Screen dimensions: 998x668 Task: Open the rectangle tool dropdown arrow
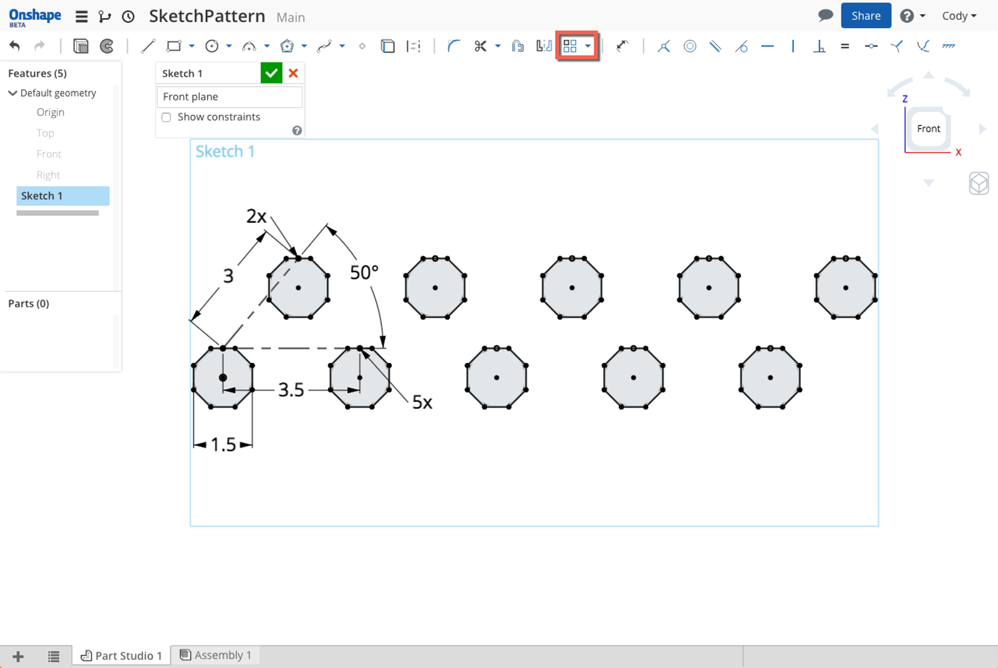(191, 46)
